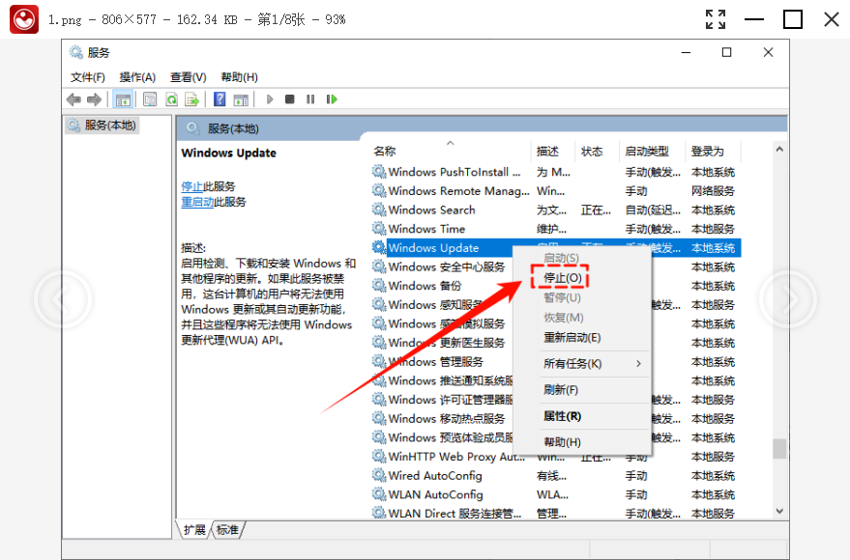Choose 重新启动(E) in the context menu

click(572, 338)
